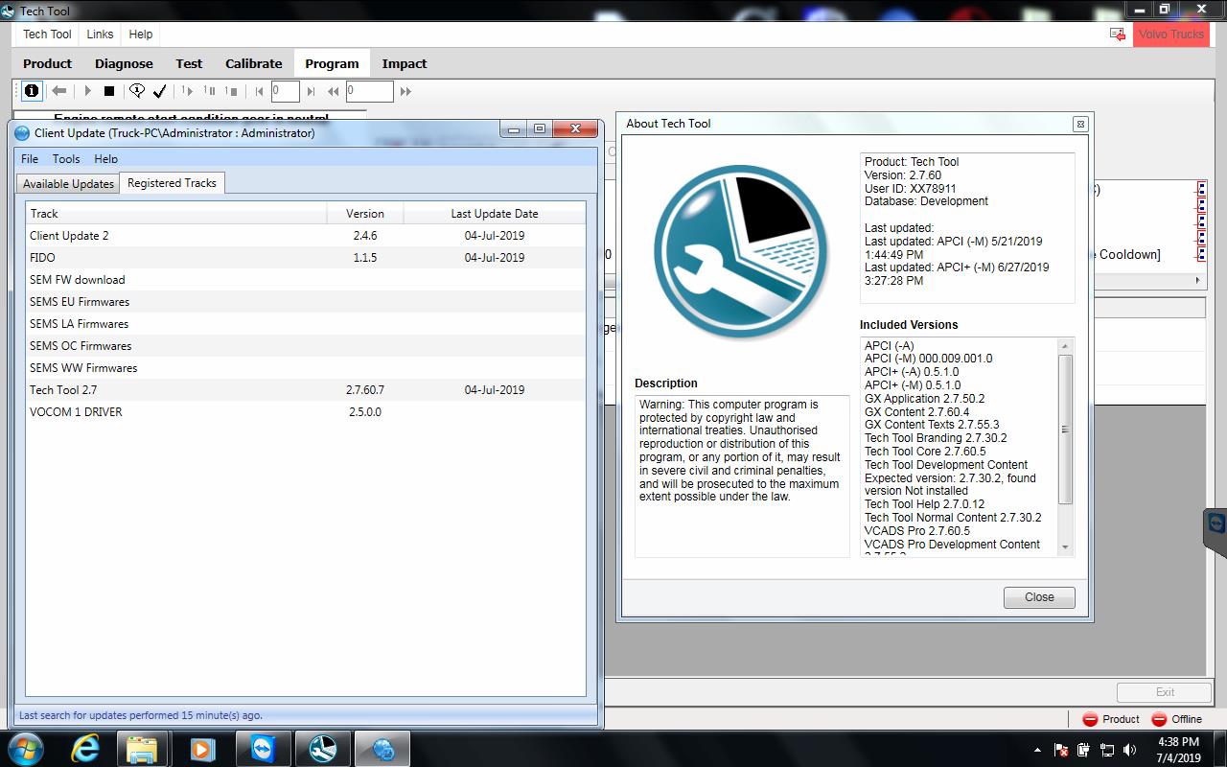The height and width of the screenshot is (767, 1227).
Task: Click the red Offline status icon
Action: [x=1159, y=719]
